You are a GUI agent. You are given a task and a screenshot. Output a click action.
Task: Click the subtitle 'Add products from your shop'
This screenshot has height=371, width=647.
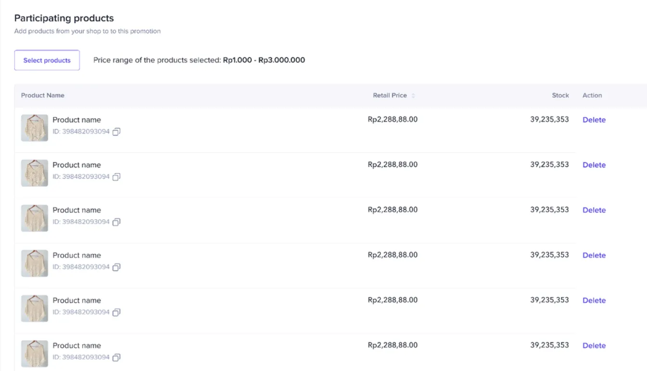[x=88, y=31]
